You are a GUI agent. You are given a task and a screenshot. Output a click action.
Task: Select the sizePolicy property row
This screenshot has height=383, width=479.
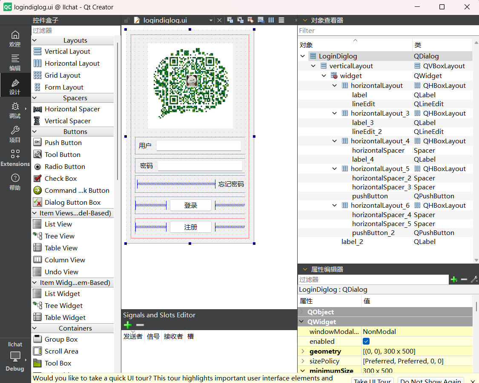click(x=385, y=361)
